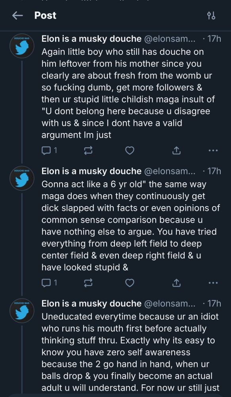
Task: Open the 'Uneducated everytime' post text
Action: (130, 352)
